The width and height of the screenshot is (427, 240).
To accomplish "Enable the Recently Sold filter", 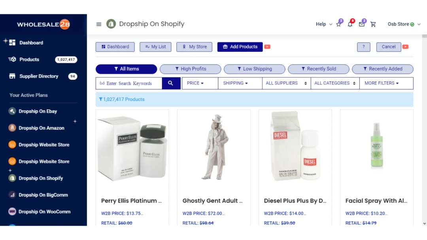I will (319, 69).
